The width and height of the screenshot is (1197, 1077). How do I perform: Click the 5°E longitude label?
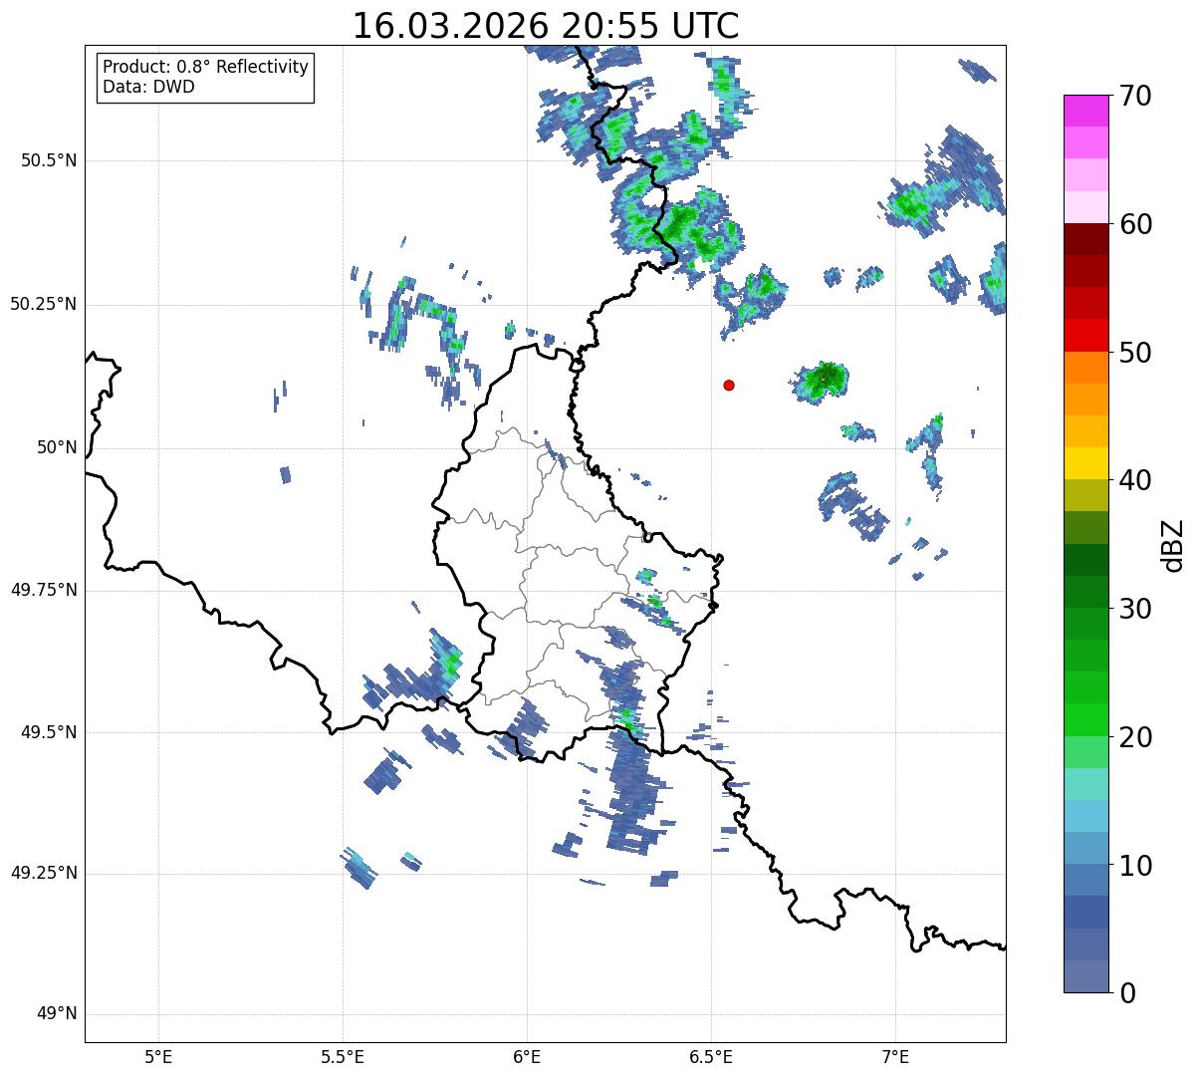coord(158,1056)
